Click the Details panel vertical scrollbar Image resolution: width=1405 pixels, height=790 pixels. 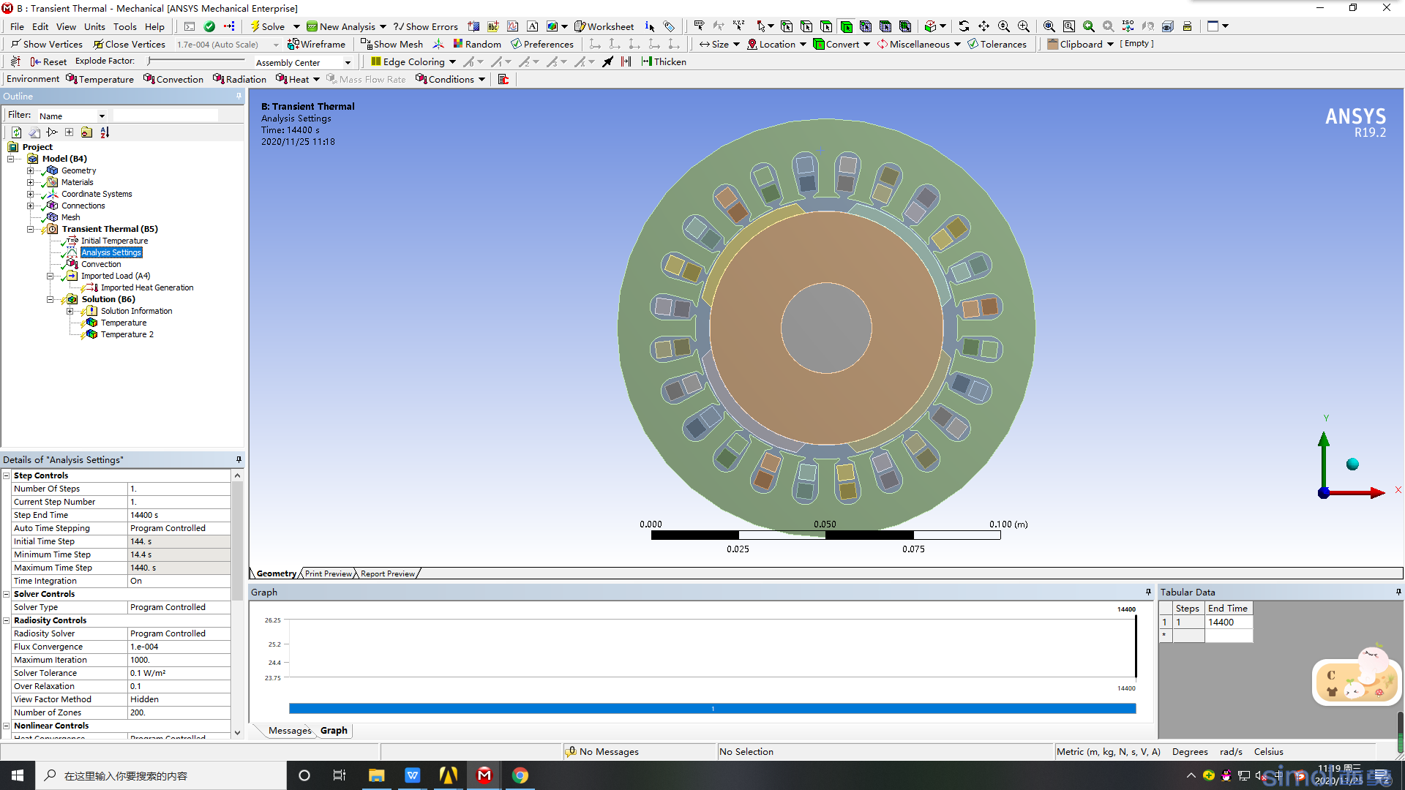(x=237, y=541)
